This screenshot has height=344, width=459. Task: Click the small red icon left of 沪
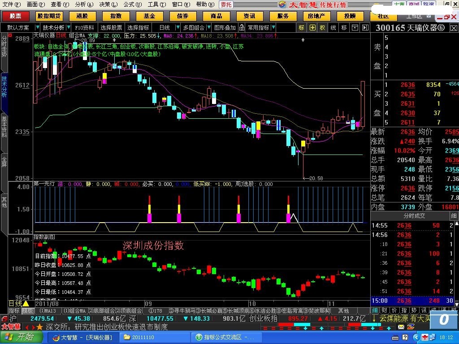tap(4, 318)
